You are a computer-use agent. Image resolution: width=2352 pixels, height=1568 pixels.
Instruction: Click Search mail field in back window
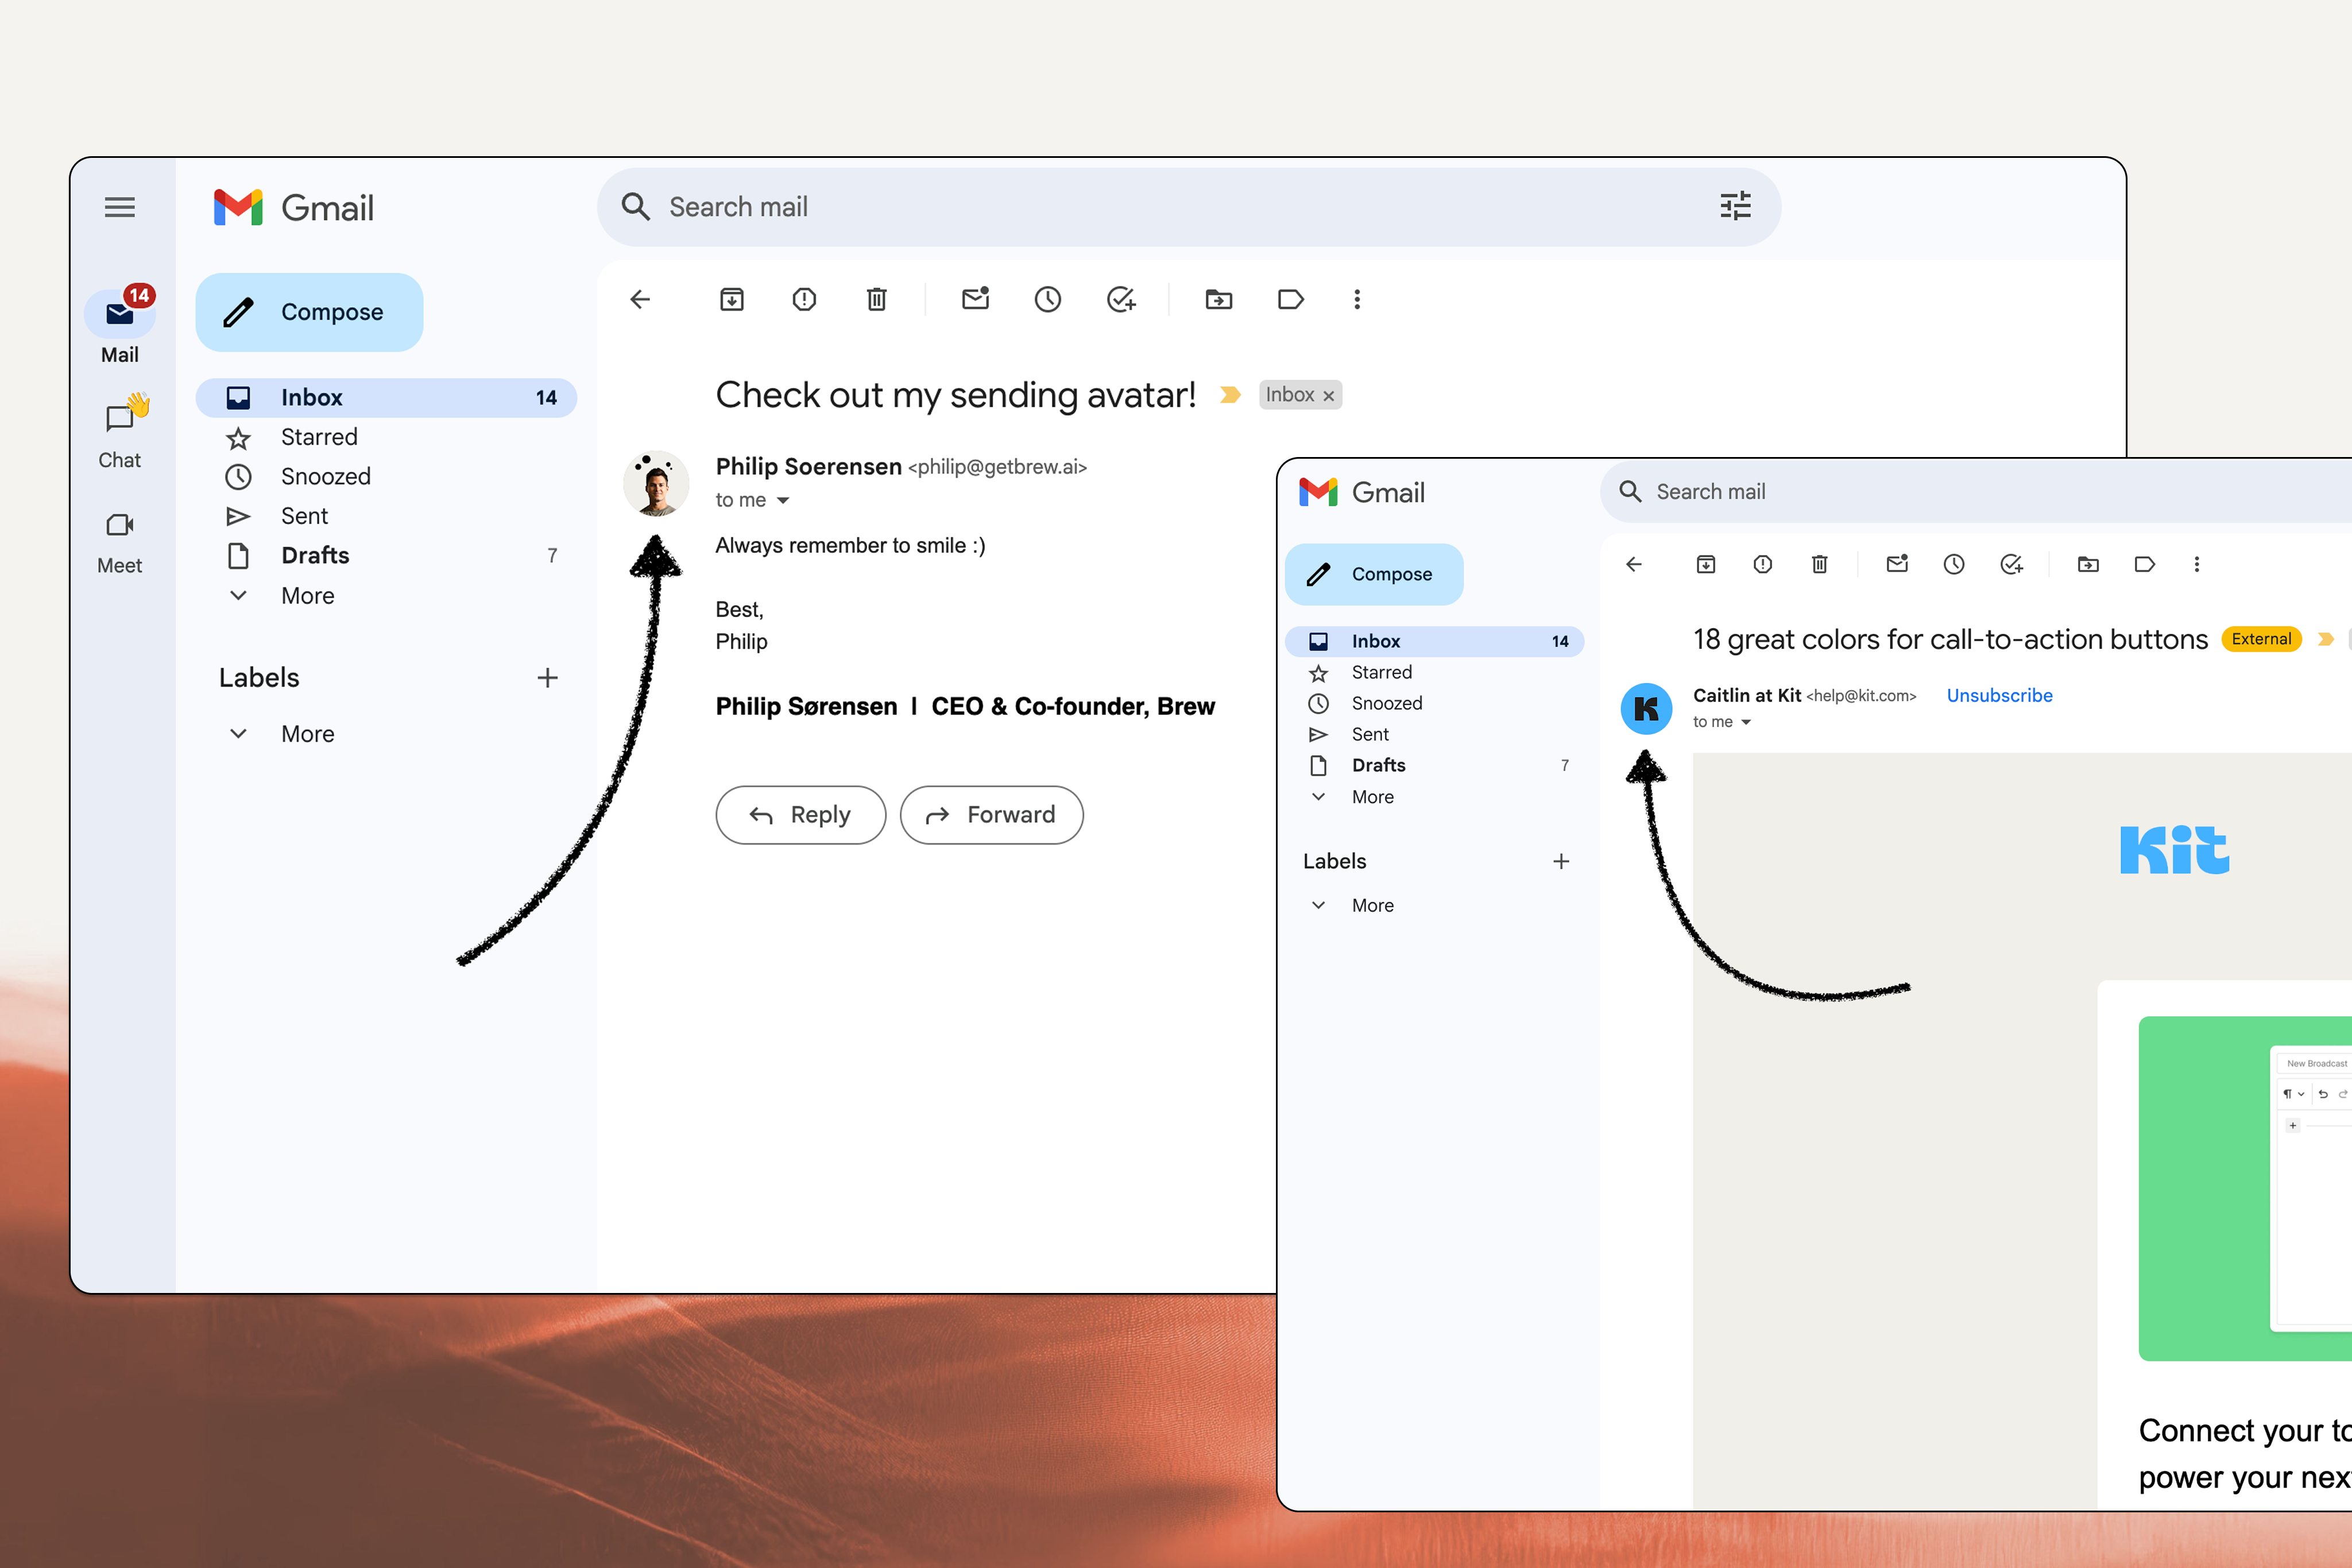1188,206
